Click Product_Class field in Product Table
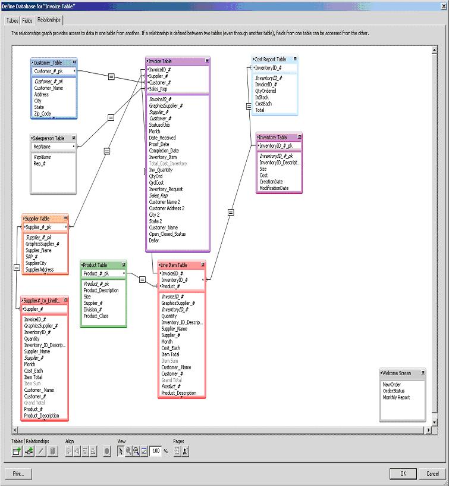The width and height of the screenshot is (449, 486). point(96,316)
